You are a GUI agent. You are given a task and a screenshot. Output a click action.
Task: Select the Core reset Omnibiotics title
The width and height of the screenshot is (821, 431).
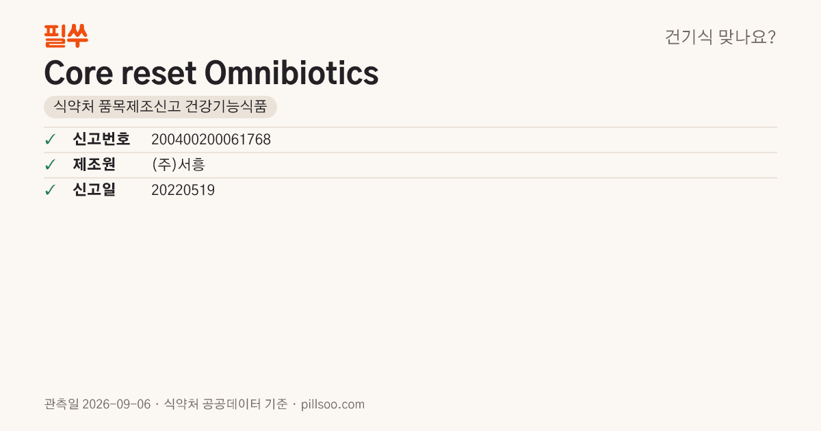pos(211,73)
